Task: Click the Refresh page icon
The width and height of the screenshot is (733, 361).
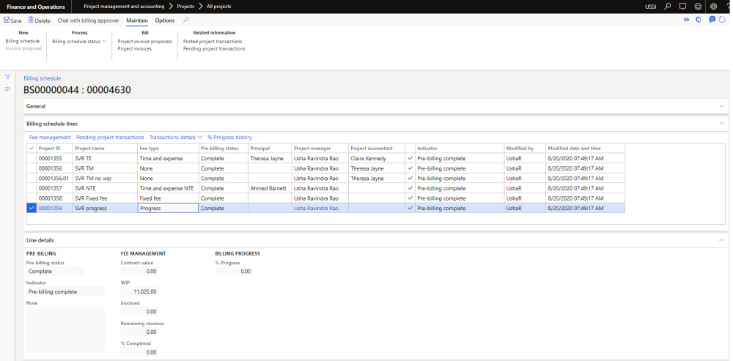Action: pyautogui.click(x=722, y=21)
